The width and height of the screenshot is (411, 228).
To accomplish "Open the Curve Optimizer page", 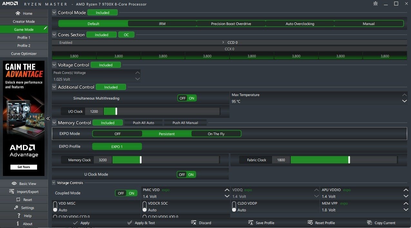I will (x=24, y=54).
